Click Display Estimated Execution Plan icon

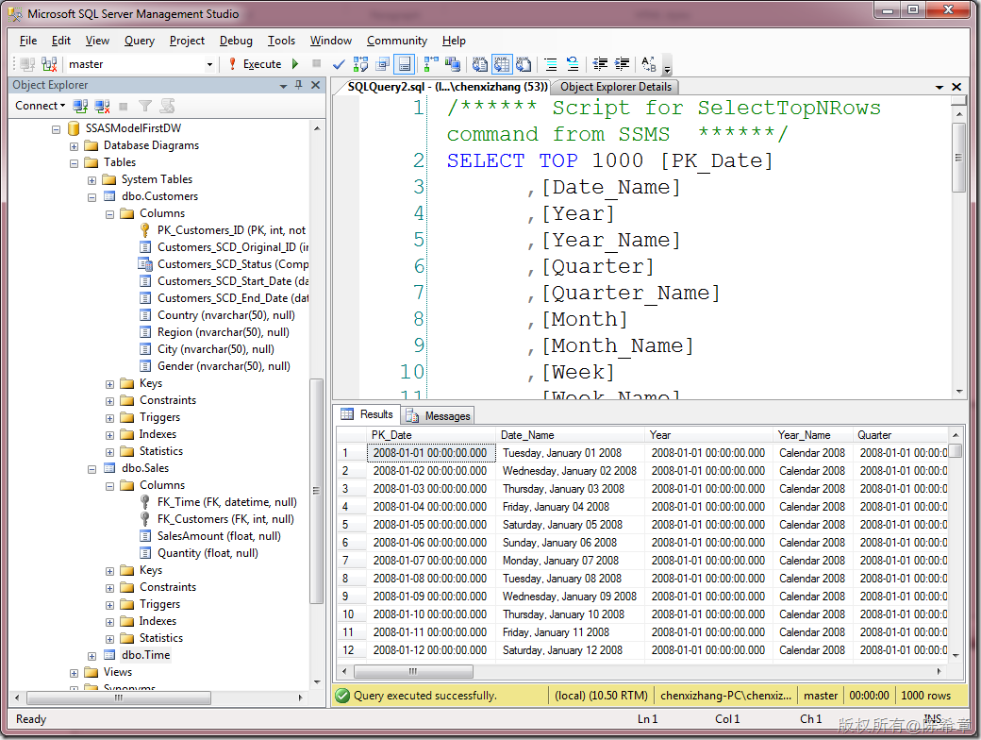(361, 64)
